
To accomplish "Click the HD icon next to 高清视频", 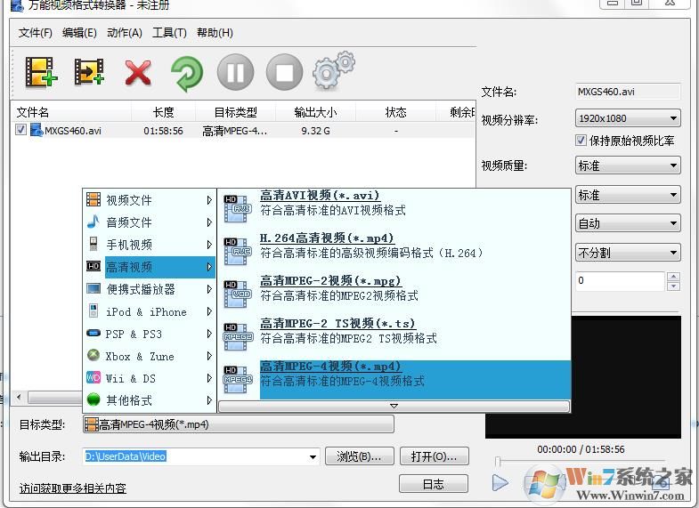I will pyautogui.click(x=93, y=266).
